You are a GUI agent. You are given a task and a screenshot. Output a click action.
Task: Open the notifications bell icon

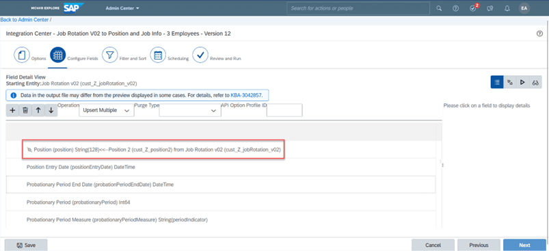[x=507, y=8]
